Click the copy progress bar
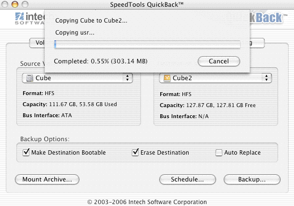Image resolution: width=294 pixels, height=206 pixels. (x=147, y=44)
